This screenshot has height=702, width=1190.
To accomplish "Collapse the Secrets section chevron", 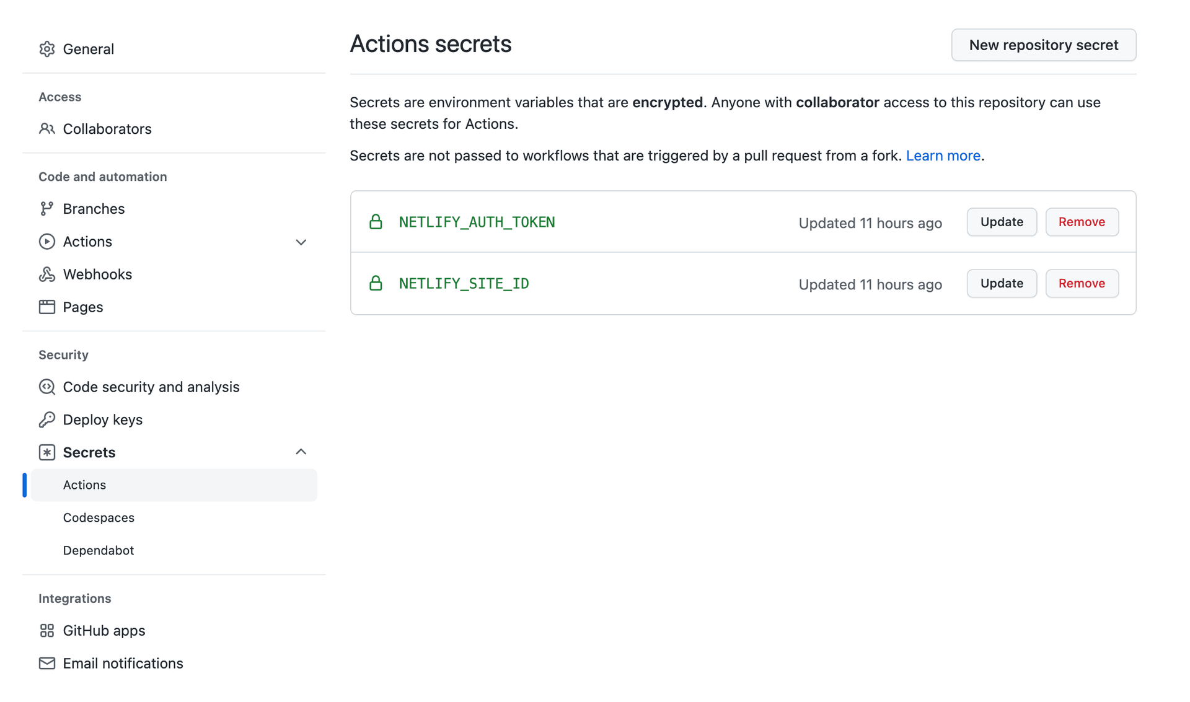I will [x=301, y=451].
